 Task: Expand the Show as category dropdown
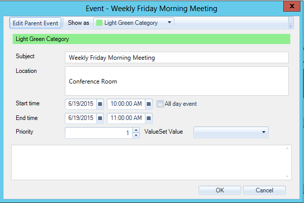tap(169, 23)
